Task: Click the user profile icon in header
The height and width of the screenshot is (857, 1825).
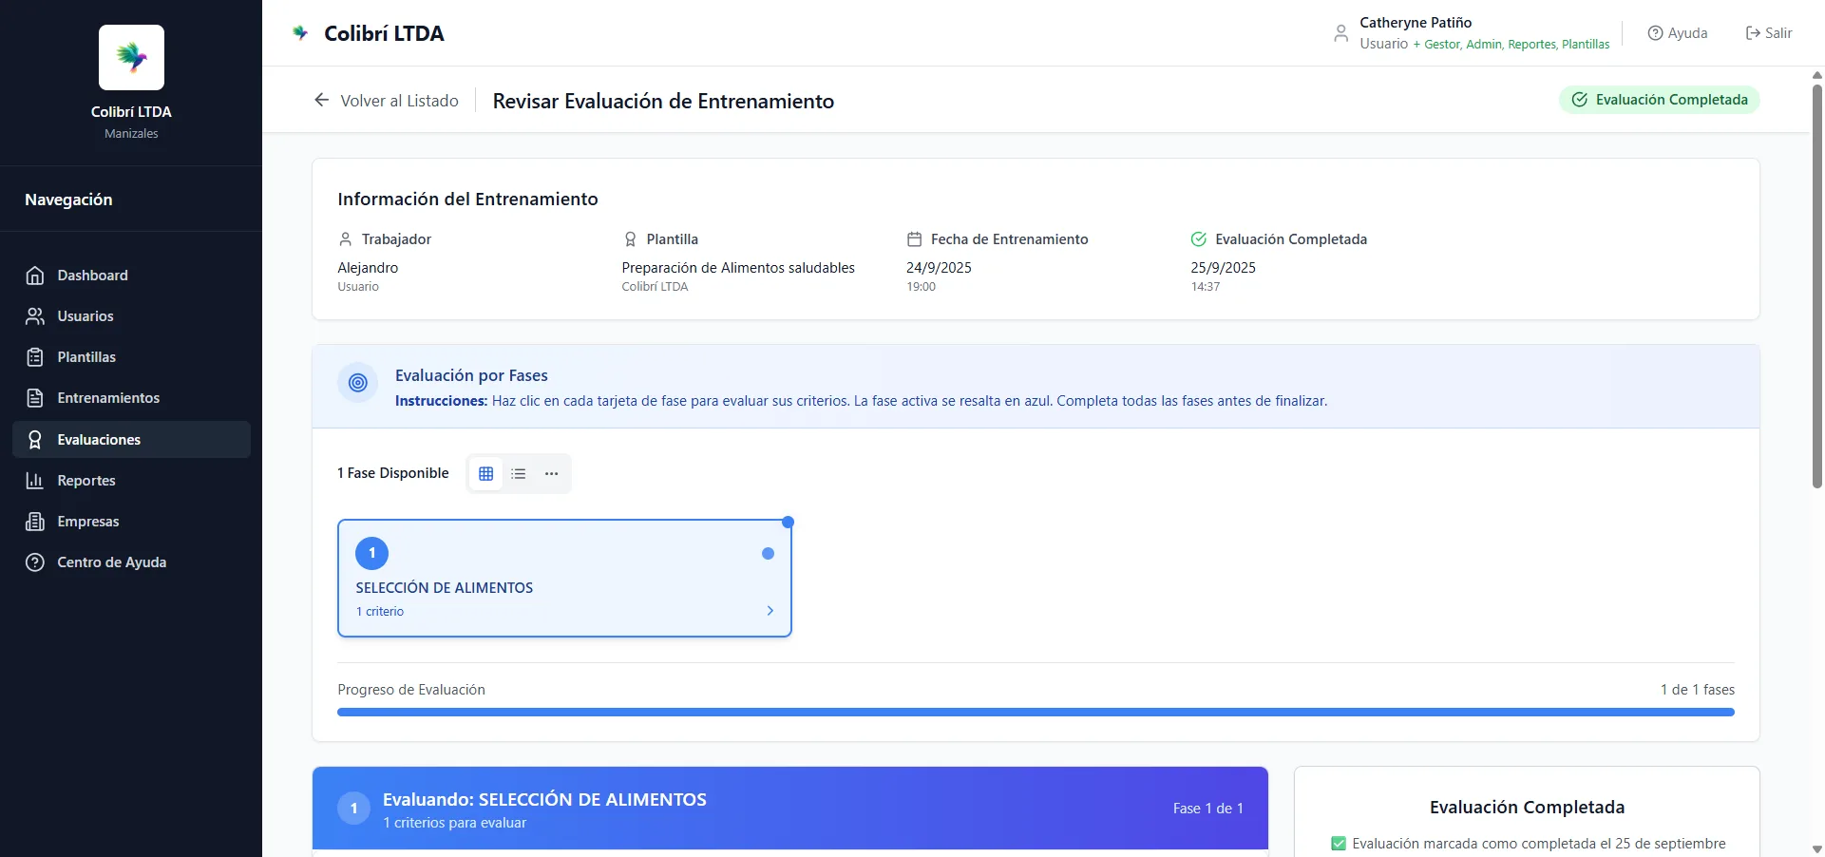Action: [1340, 33]
